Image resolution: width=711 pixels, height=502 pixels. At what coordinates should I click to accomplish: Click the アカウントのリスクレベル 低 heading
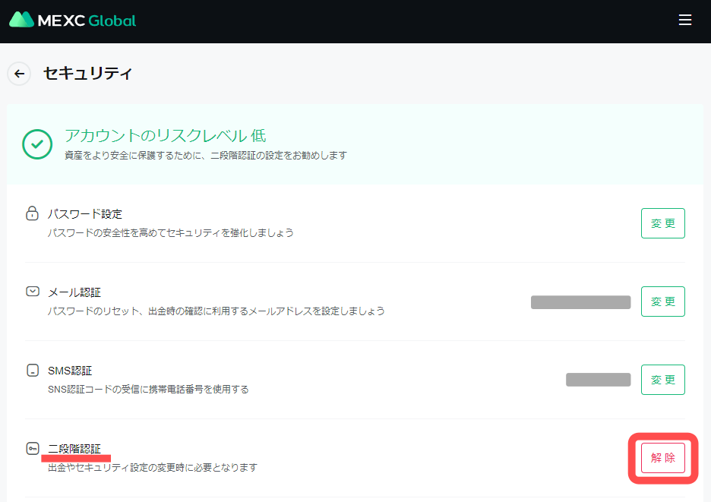(x=165, y=136)
